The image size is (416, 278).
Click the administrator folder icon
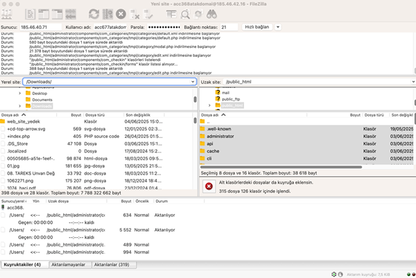(x=202, y=136)
